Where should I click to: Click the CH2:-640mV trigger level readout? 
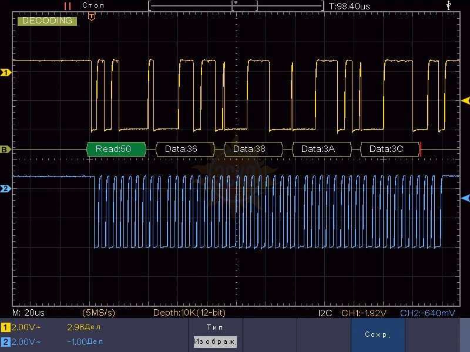(x=428, y=313)
